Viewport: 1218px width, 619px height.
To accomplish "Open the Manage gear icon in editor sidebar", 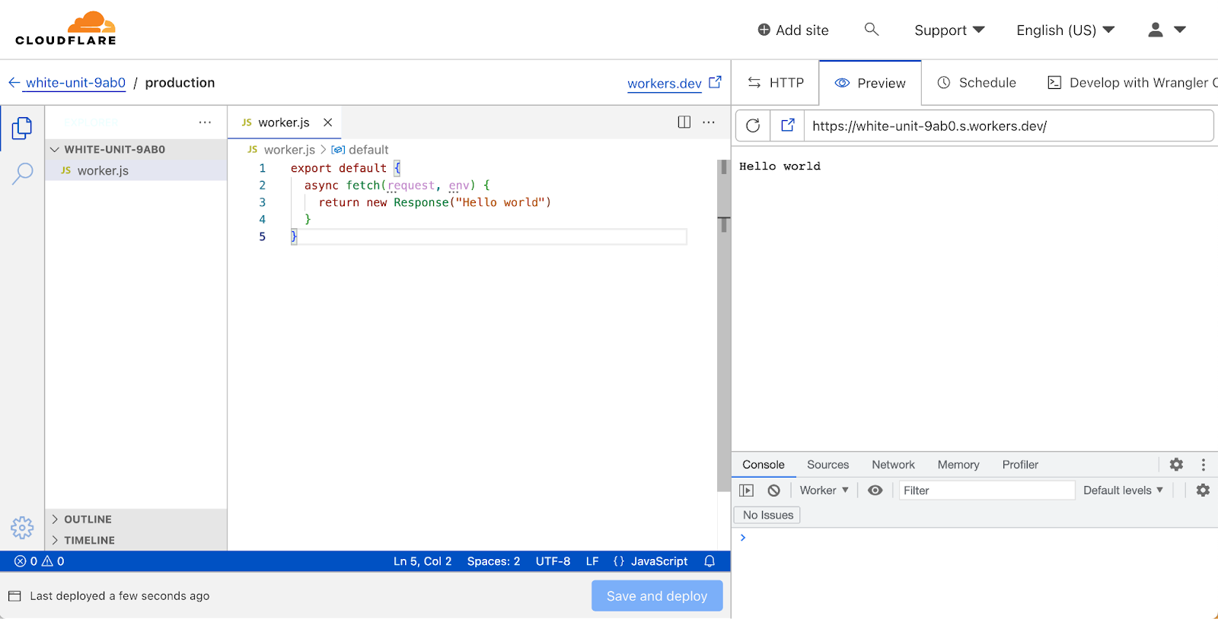I will click(22, 527).
